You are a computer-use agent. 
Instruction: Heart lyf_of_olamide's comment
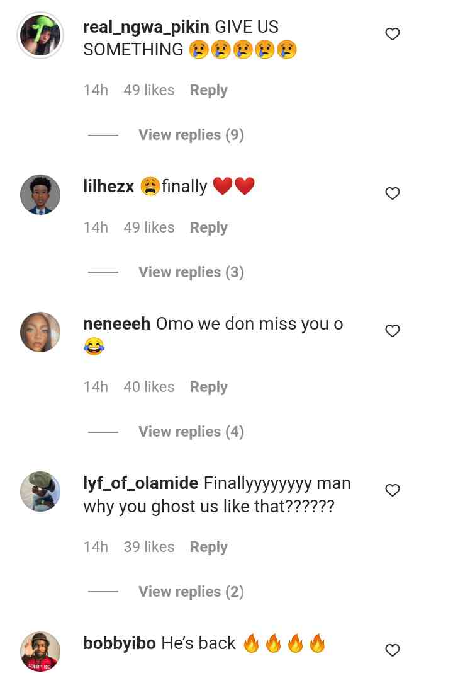pos(393,490)
